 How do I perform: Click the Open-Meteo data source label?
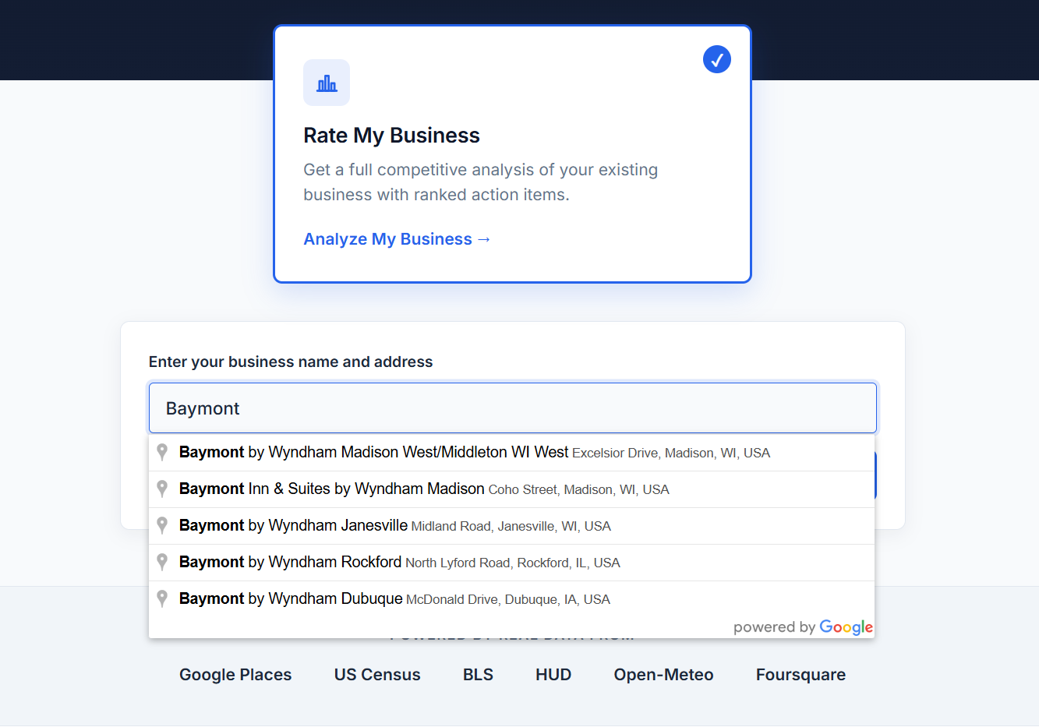coord(663,675)
